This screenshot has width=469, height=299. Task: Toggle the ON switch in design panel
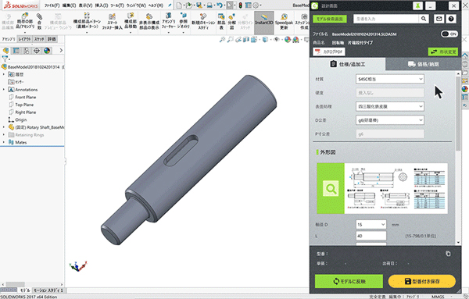pos(449,34)
